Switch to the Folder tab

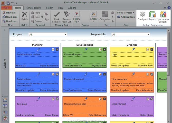(x=50, y=8)
